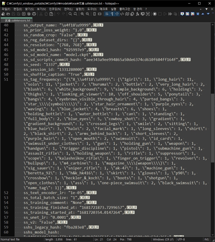Image resolution: width=215 pixels, height=242 pixels.
Task: Start macro recording with the record icon
Action: (155, 14)
